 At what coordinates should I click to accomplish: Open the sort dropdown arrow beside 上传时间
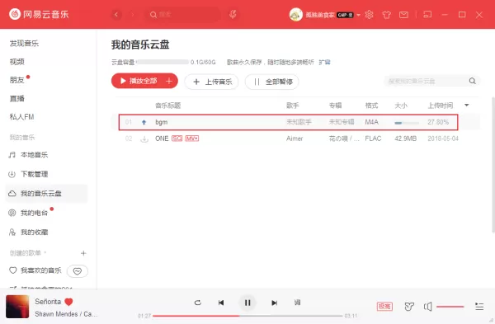[x=467, y=105]
